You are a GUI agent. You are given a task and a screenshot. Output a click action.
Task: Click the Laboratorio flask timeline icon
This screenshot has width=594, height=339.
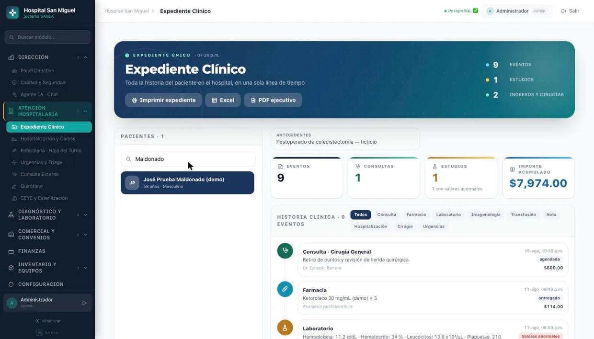click(285, 328)
